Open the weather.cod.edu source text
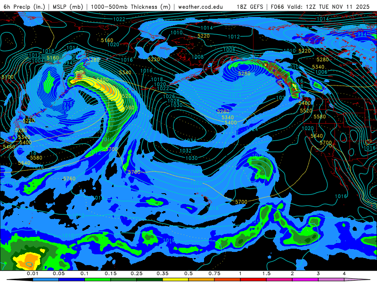 [x=200, y=7]
